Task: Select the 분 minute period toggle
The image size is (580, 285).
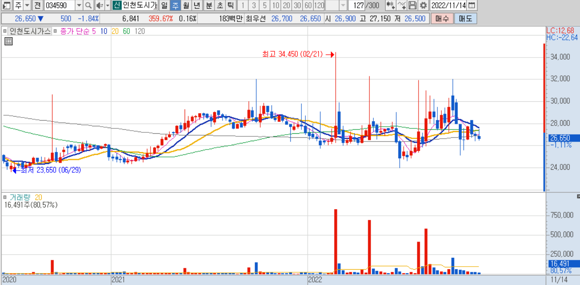Action: 209,5
